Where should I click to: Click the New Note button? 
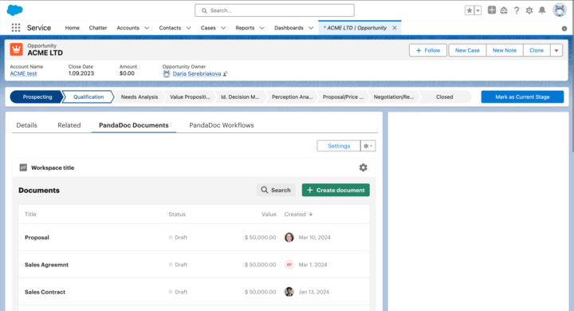click(x=505, y=50)
